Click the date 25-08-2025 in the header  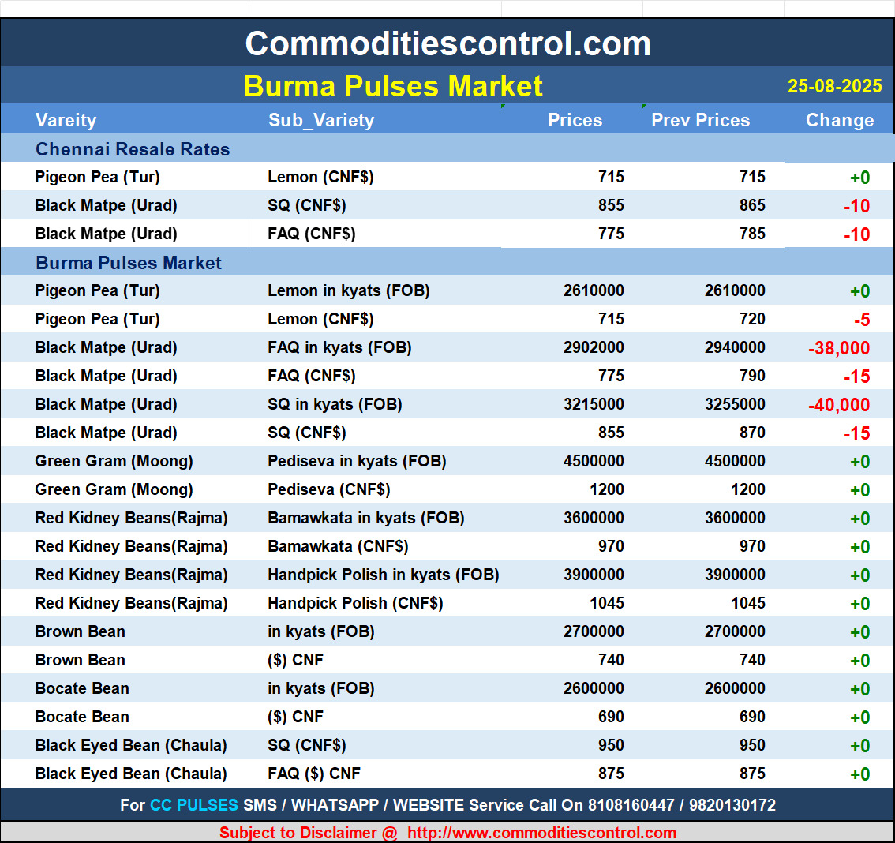[x=834, y=86]
